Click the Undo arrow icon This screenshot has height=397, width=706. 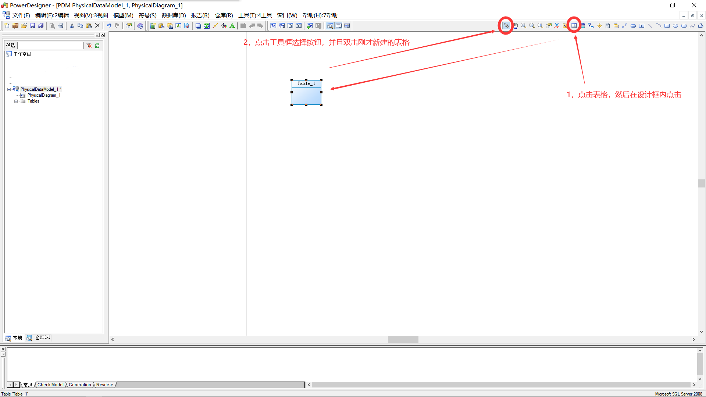click(x=109, y=26)
